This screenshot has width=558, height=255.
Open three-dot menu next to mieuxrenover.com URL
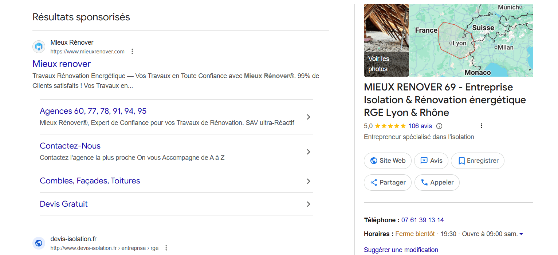coord(132,52)
